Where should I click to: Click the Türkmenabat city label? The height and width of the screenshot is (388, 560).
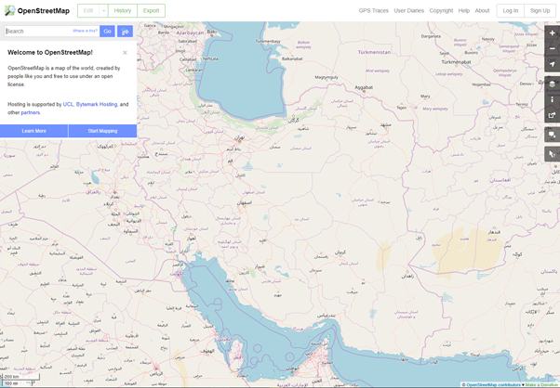(x=456, y=62)
